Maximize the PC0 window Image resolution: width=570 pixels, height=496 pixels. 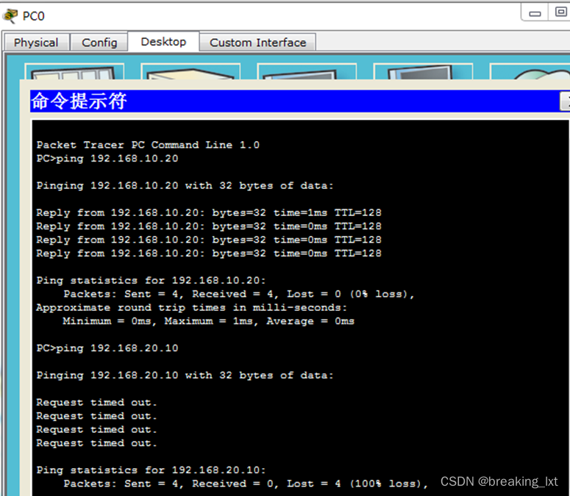point(560,12)
